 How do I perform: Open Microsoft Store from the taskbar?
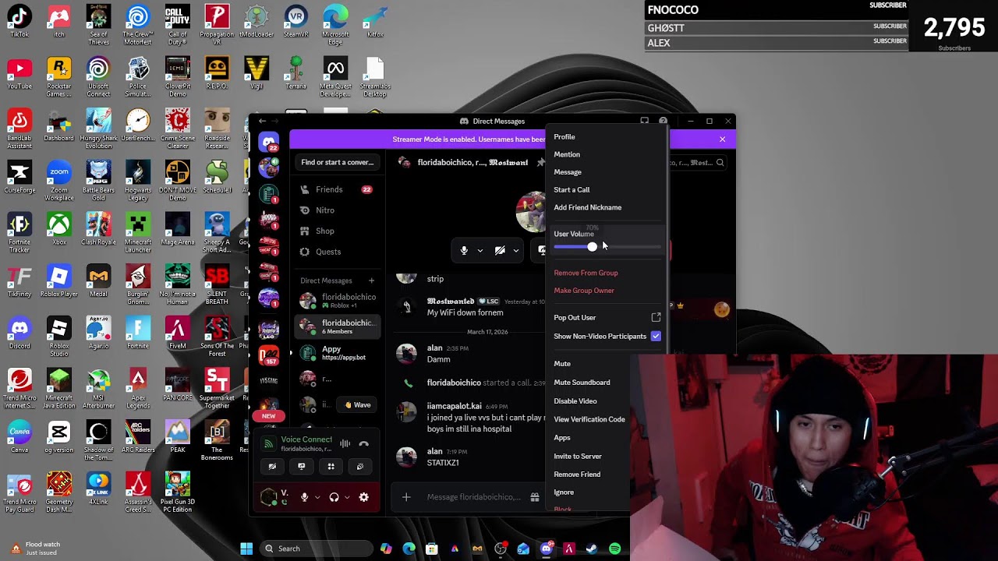click(432, 549)
